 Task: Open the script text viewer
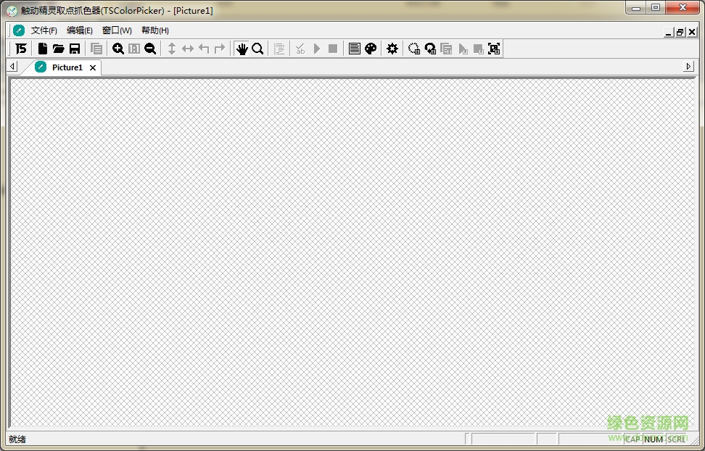pyautogui.click(x=354, y=48)
